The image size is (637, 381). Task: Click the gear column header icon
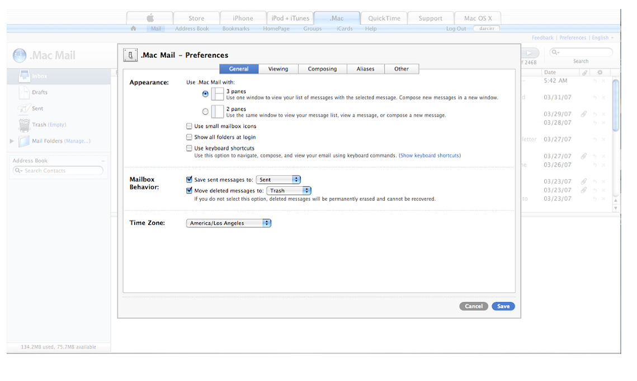[600, 72]
